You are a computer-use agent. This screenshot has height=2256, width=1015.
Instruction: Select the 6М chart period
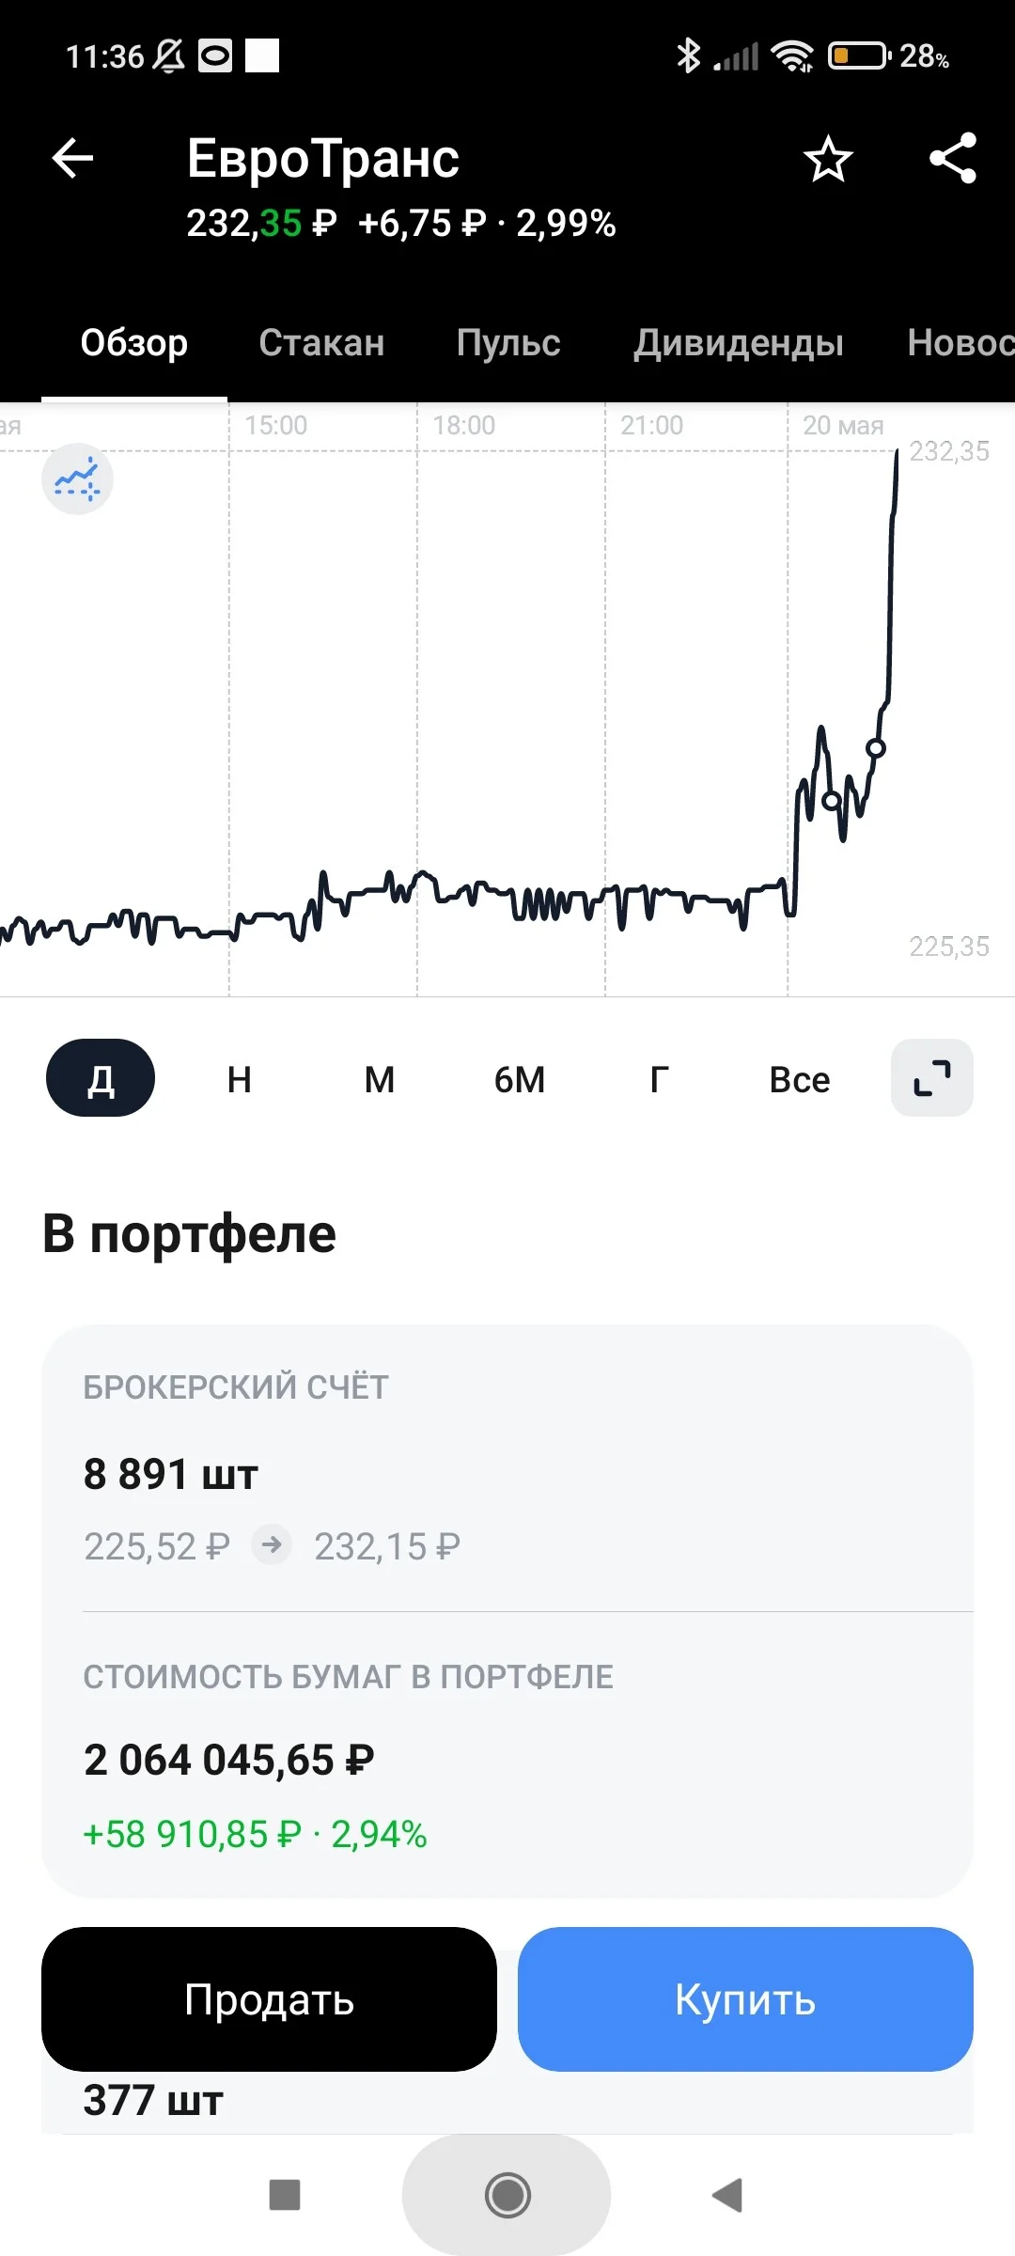click(x=520, y=1079)
